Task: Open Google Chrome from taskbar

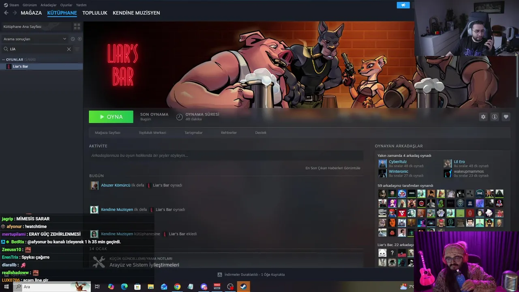Action: [x=177, y=287]
